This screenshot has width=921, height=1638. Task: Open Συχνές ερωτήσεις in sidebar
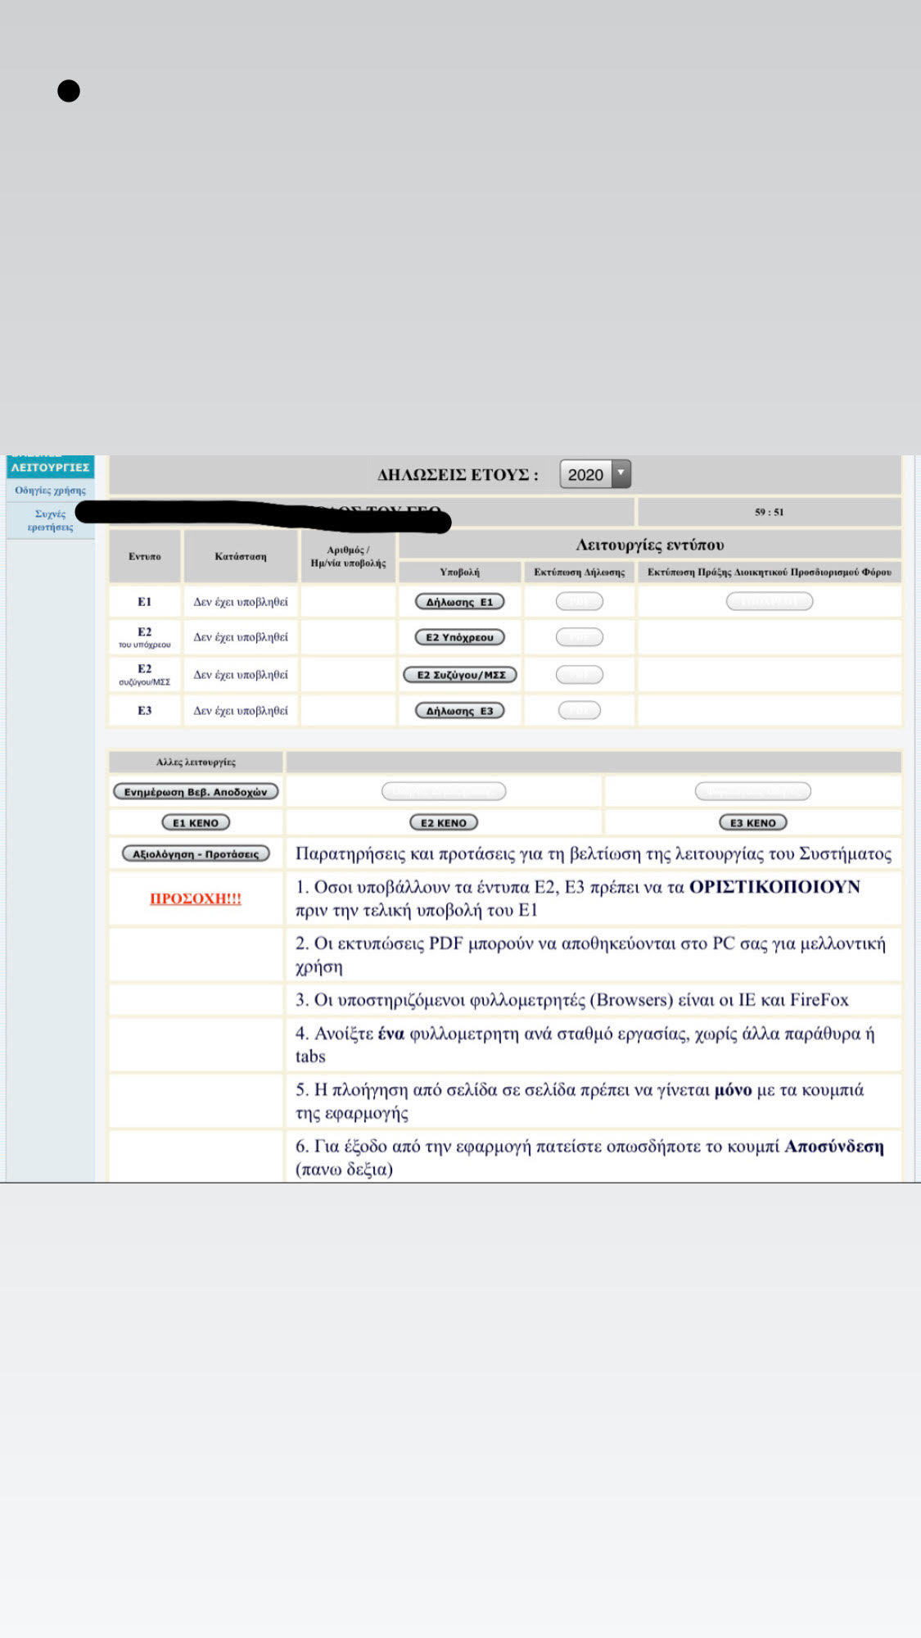(50, 521)
